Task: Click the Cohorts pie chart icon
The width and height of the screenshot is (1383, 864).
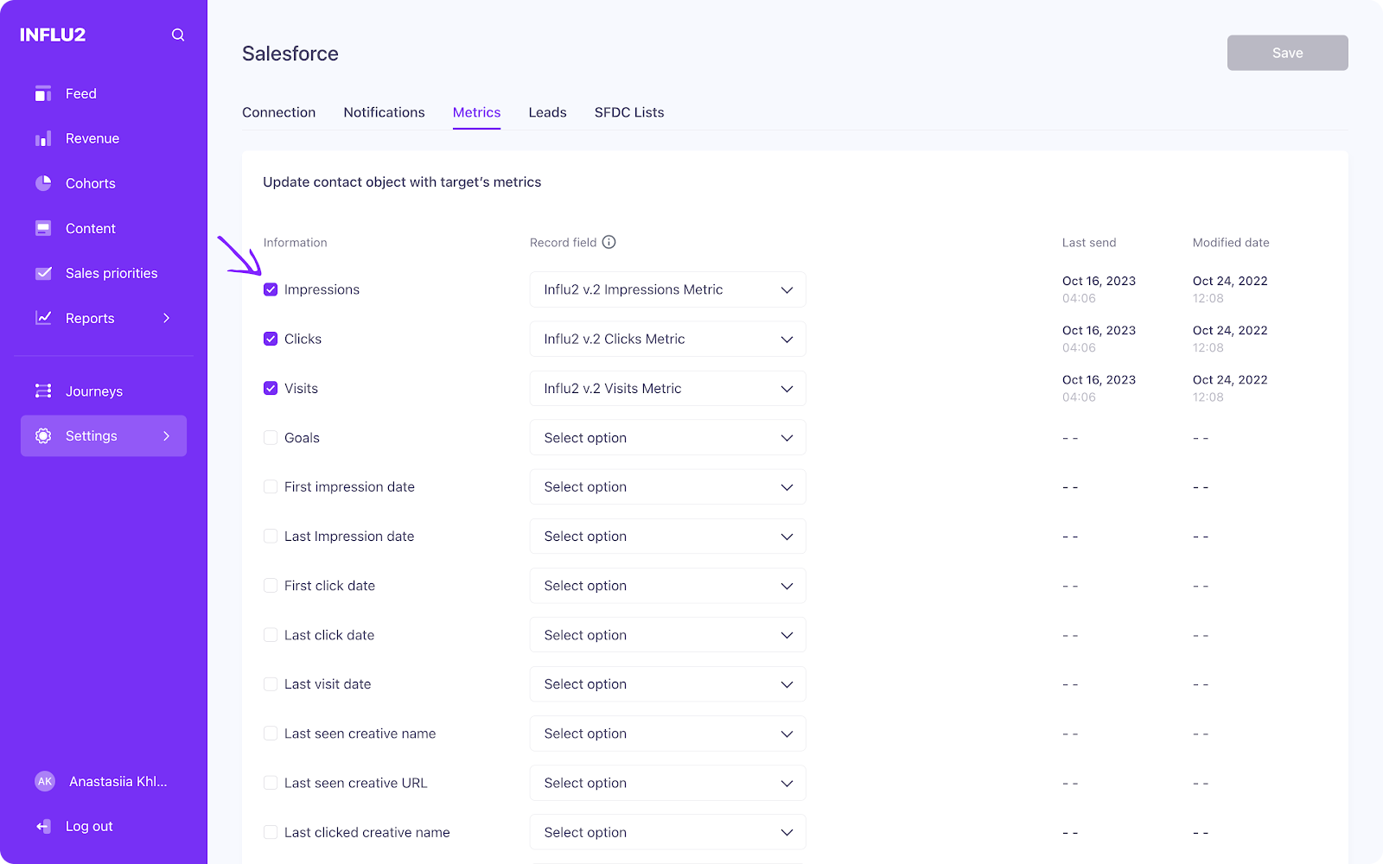Action: click(x=43, y=183)
